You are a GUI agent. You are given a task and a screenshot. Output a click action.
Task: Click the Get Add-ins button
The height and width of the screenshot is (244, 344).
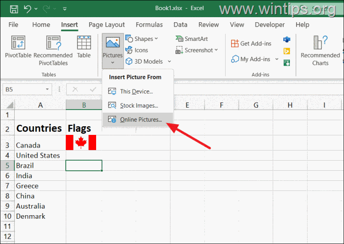(251, 44)
